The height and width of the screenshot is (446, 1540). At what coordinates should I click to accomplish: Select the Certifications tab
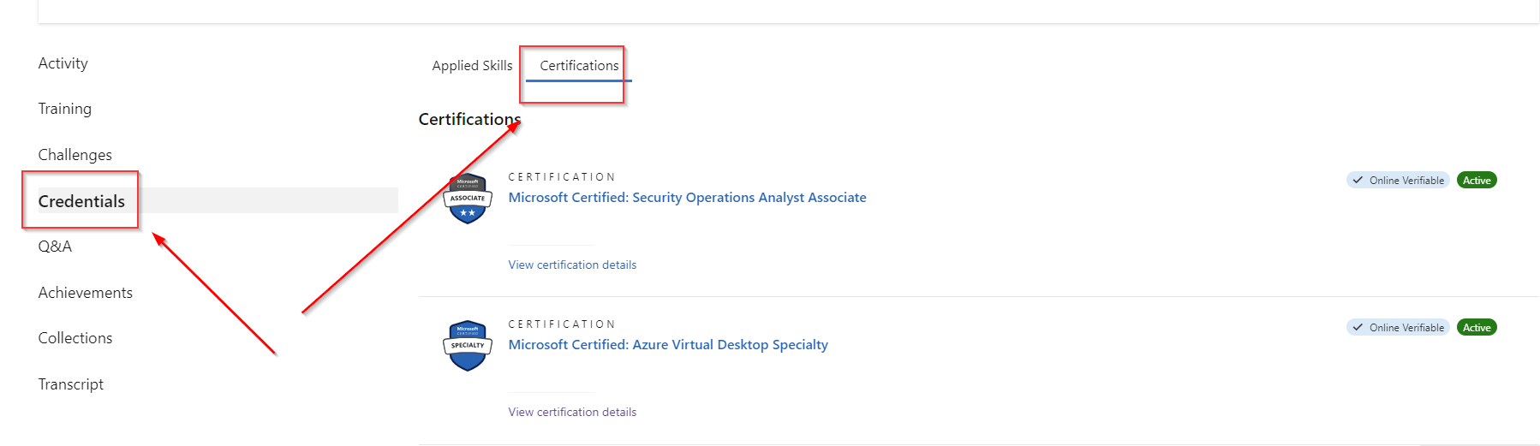pyautogui.click(x=579, y=66)
